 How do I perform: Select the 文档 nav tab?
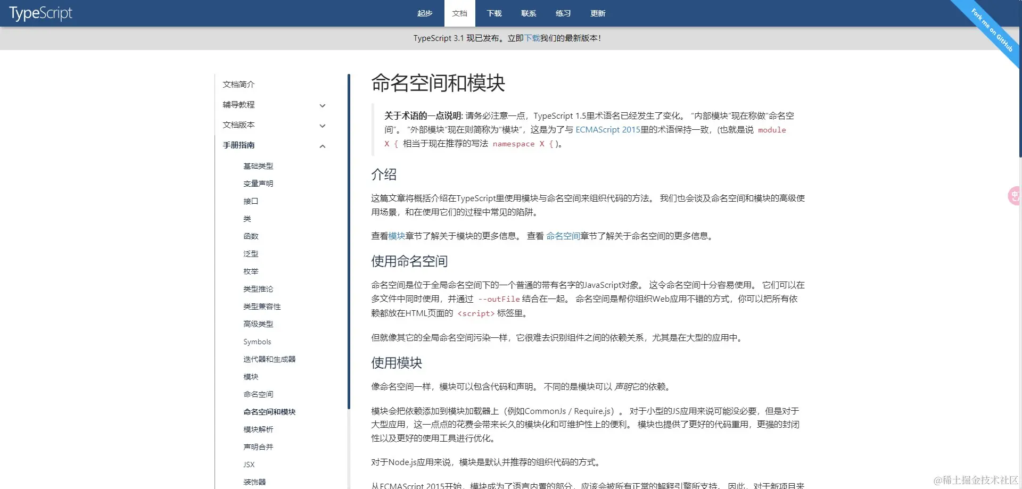pos(459,13)
